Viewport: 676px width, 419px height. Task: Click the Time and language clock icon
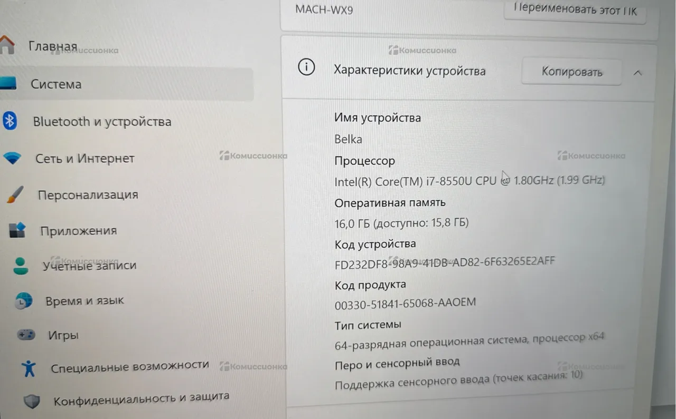point(24,301)
